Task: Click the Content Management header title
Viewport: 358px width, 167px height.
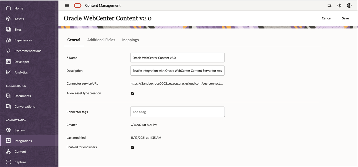Action: (103, 5)
